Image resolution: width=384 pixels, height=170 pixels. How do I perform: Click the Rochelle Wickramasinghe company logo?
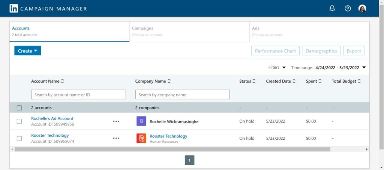(x=141, y=121)
